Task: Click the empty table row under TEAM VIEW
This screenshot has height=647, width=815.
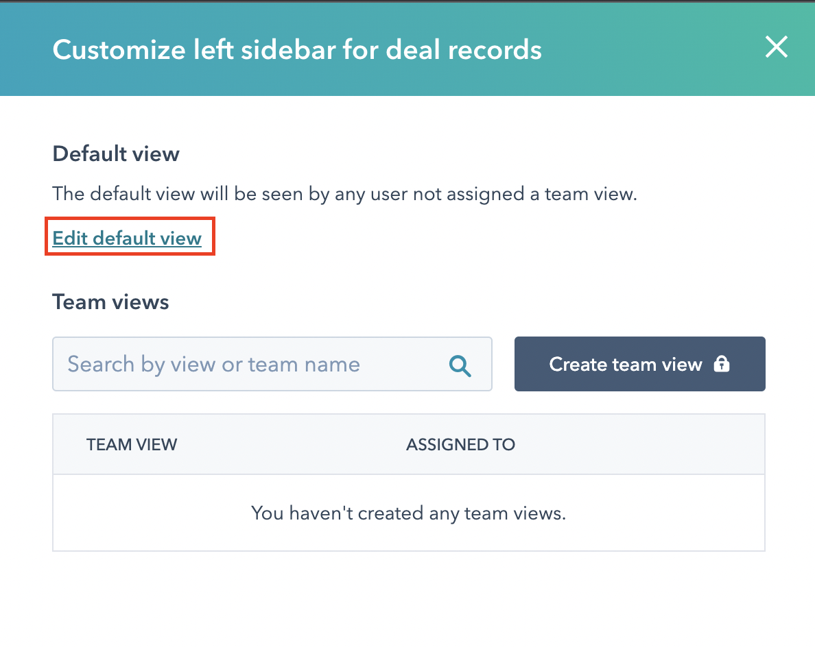Action: (x=409, y=513)
